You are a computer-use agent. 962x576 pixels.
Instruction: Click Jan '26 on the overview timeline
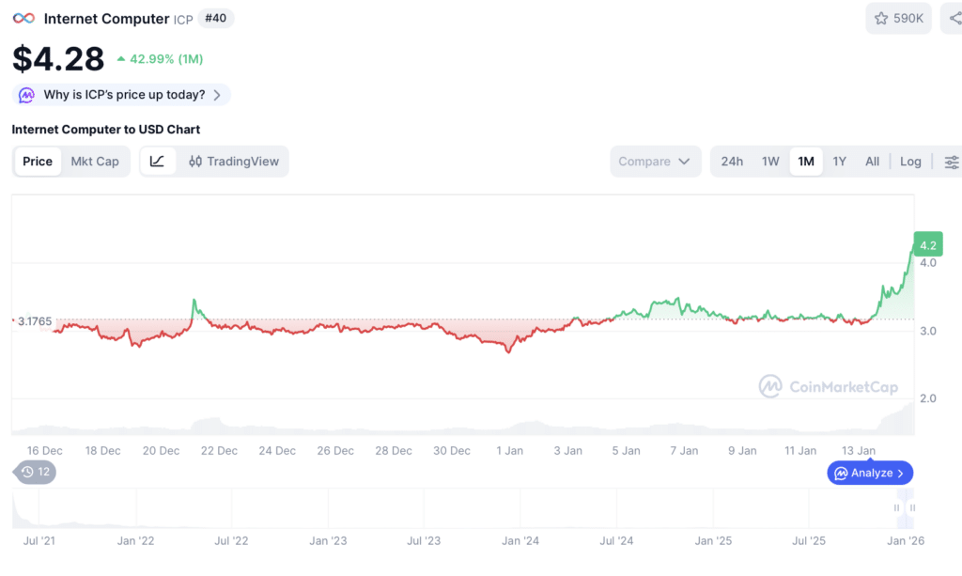(x=906, y=541)
